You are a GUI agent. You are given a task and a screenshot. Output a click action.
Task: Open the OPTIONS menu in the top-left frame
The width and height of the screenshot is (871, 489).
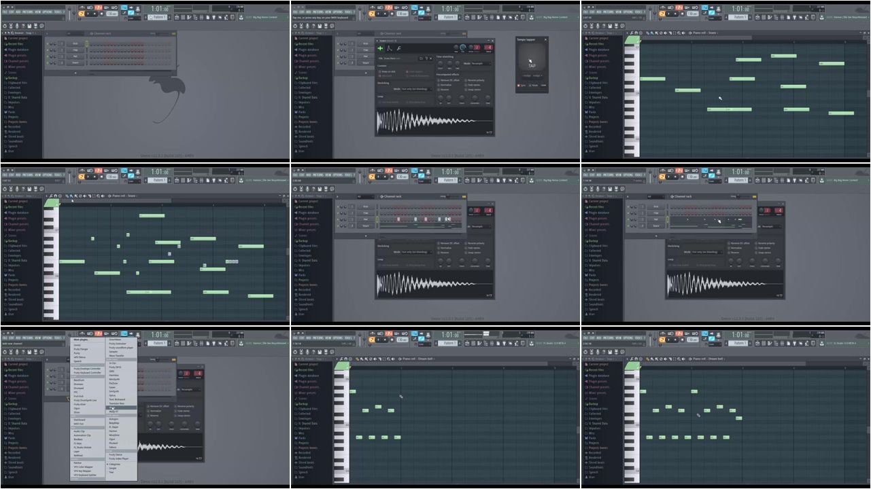[x=47, y=12]
